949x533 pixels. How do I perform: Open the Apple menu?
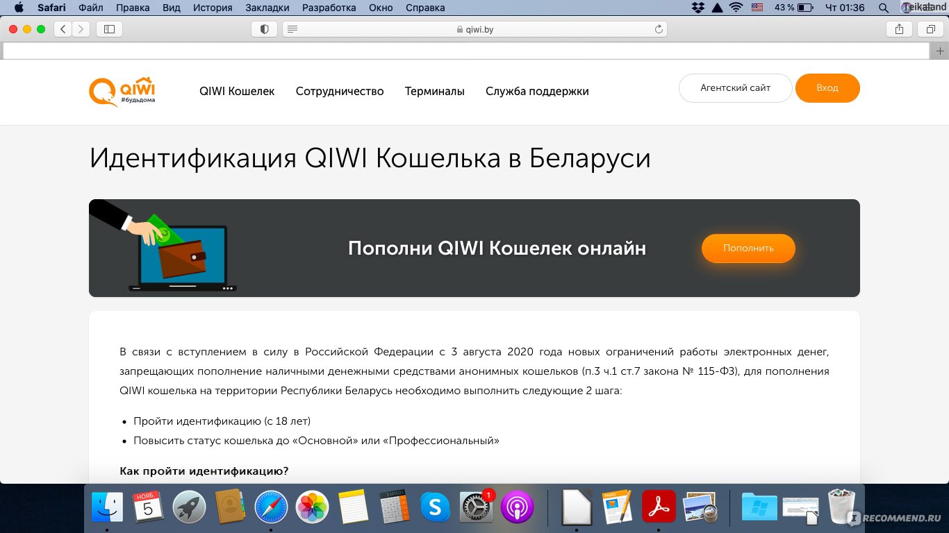point(19,8)
